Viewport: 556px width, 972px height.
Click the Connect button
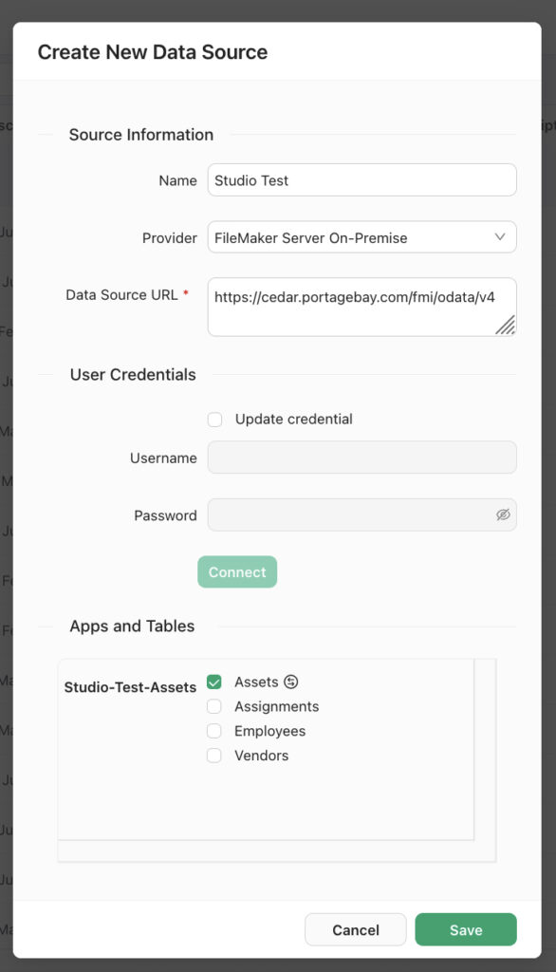(237, 572)
